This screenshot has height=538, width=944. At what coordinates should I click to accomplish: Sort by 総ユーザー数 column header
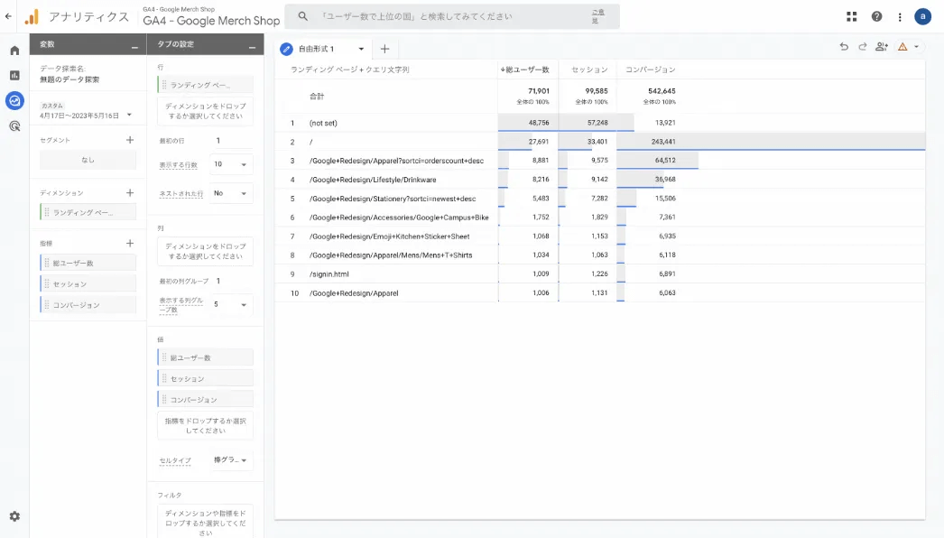pyautogui.click(x=525, y=70)
